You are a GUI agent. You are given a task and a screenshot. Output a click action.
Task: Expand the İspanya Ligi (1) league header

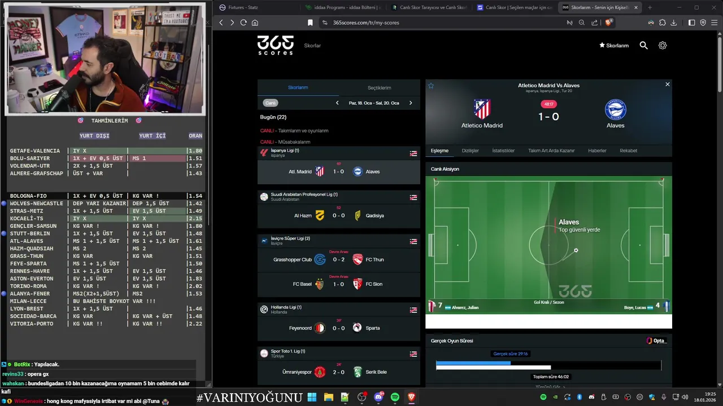click(x=339, y=153)
